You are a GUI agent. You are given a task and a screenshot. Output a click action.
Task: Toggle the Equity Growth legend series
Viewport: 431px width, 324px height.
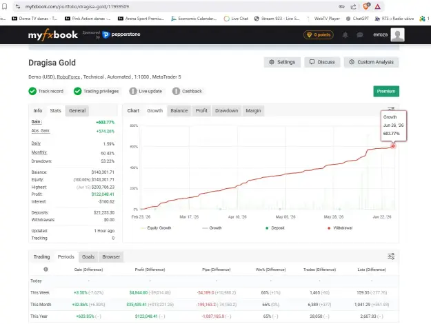156,228
